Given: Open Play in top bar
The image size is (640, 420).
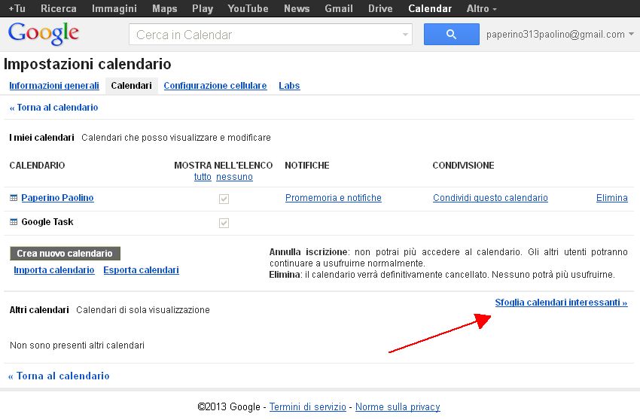Looking at the screenshot, I should pos(203,8).
